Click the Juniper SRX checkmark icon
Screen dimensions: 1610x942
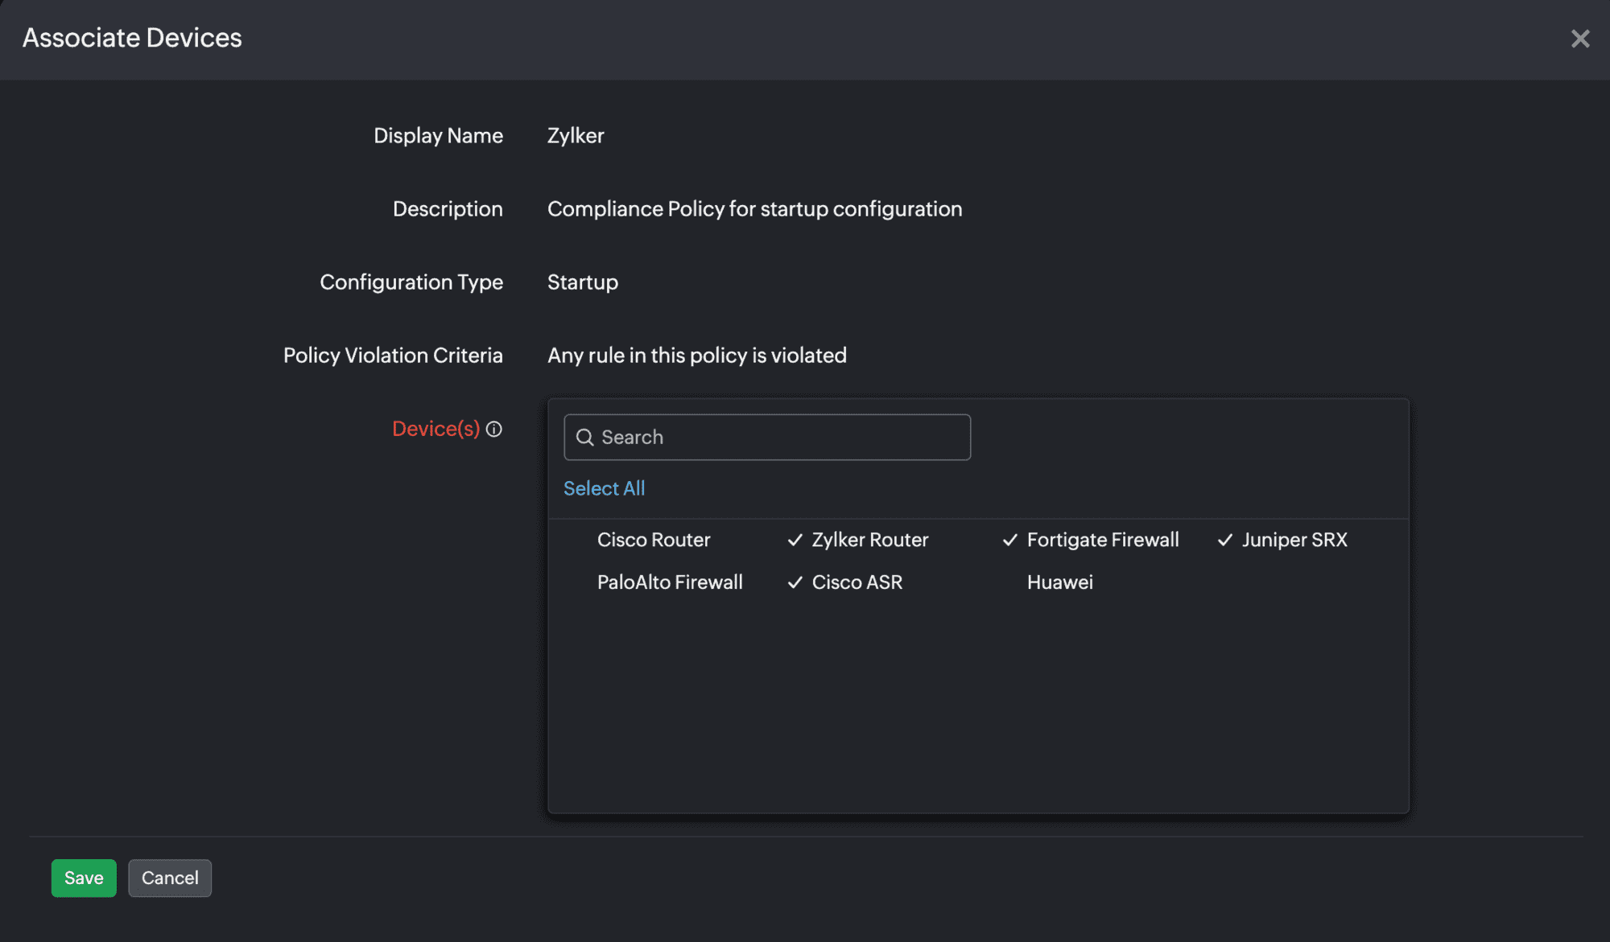coord(1225,540)
